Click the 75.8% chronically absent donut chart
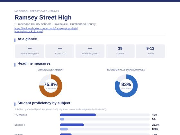 pos(51,86)
